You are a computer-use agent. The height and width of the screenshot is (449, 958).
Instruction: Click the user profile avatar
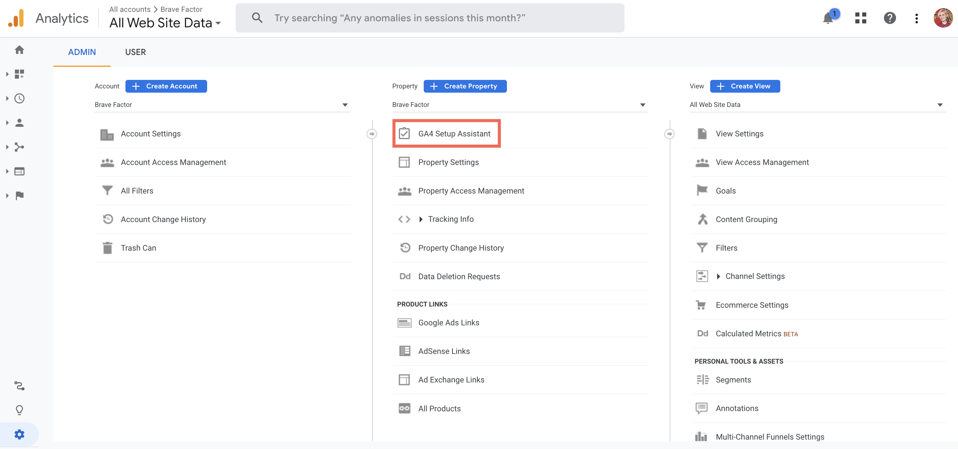[x=943, y=18]
